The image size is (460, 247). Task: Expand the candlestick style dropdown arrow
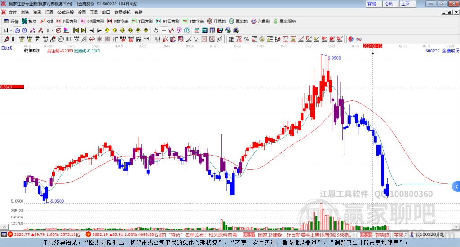coord(53,30)
